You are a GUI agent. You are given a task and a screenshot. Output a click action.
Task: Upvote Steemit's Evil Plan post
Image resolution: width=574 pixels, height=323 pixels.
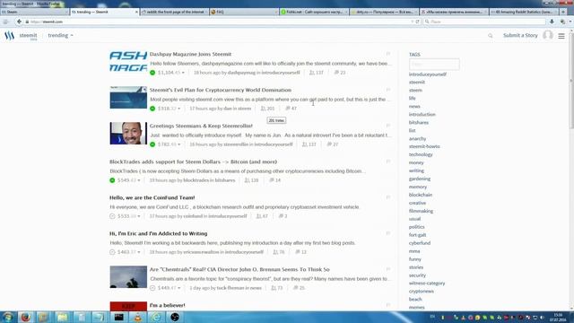pyautogui.click(x=152, y=109)
